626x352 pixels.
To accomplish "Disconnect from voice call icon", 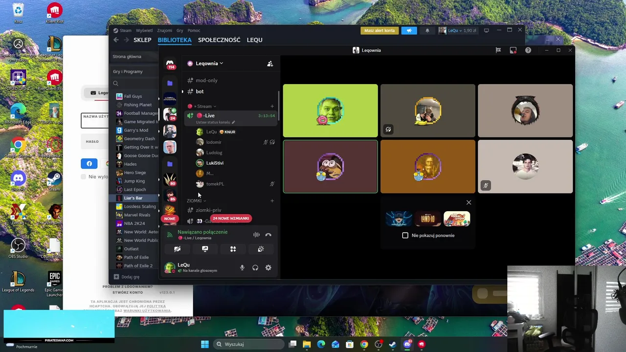I will (x=268, y=235).
